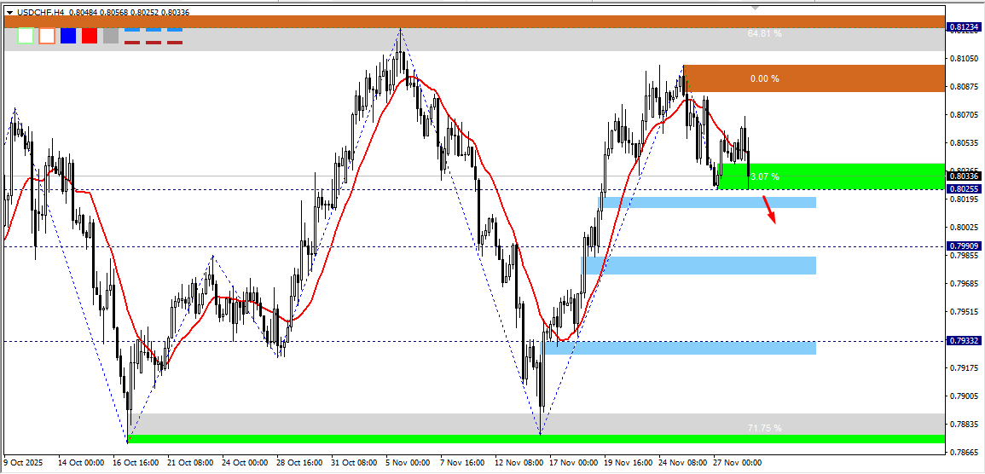Click 0.79685 on the price scale
This screenshot has height=474, width=985.
(964, 284)
